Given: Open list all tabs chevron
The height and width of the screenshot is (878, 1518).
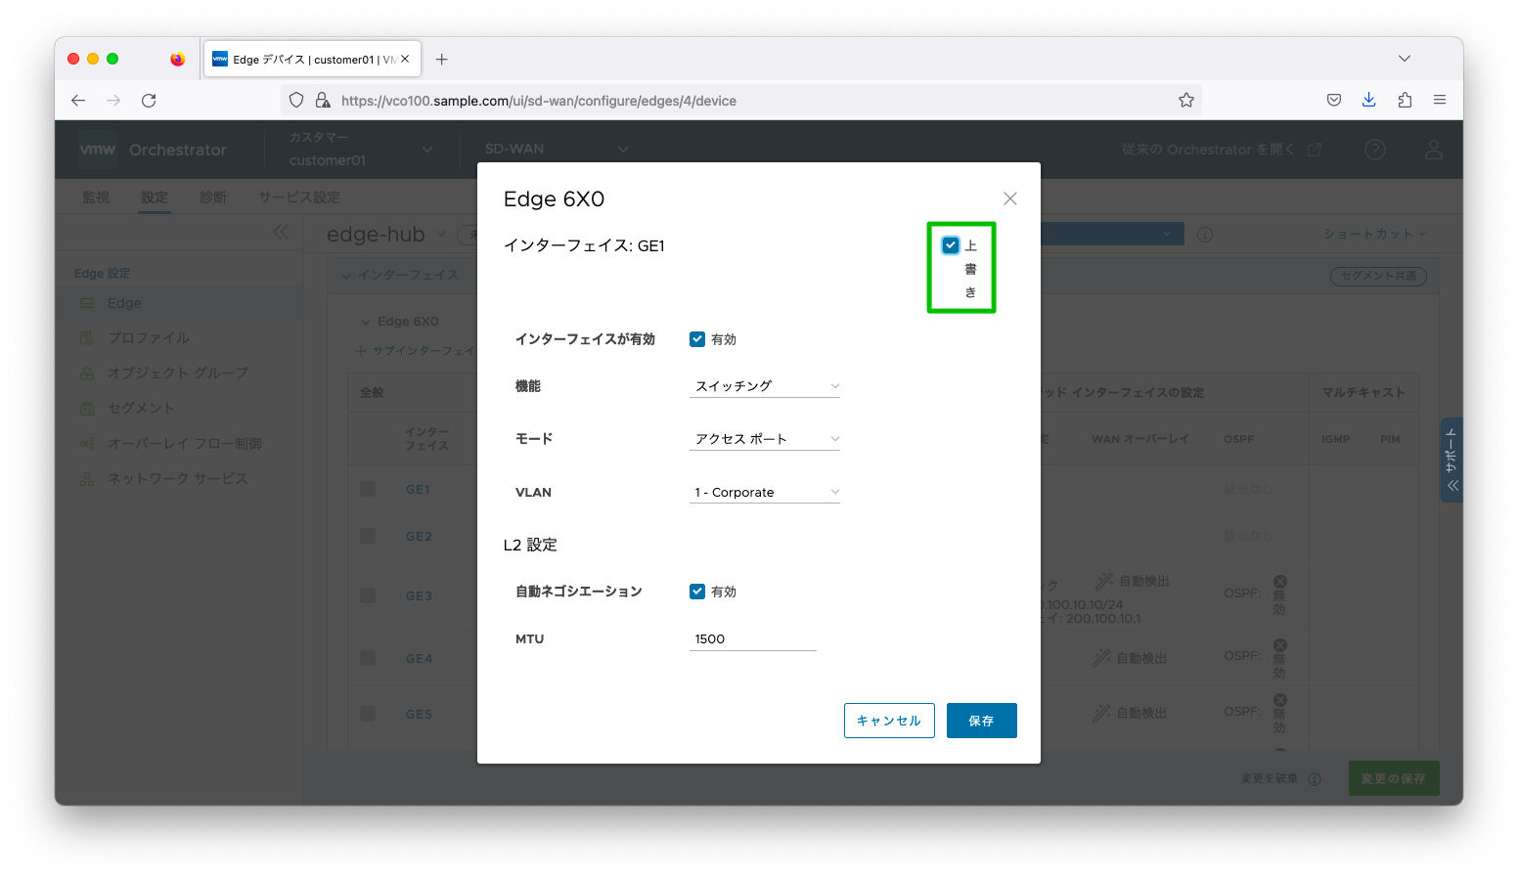Looking at the screenshot, I should [1405, 59].
